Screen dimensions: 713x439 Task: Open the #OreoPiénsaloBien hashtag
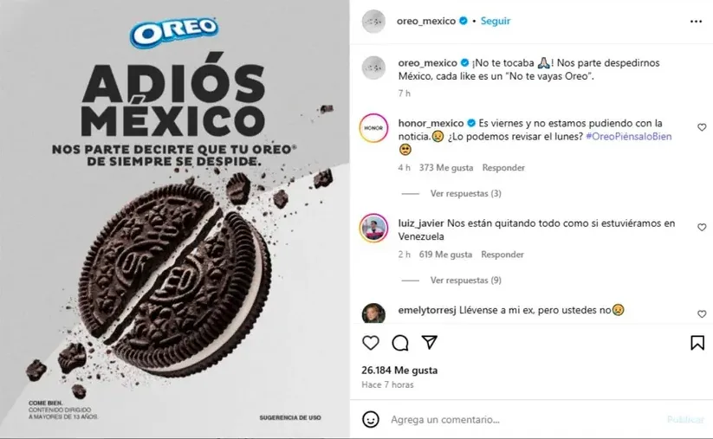click(x=628, y=136)
